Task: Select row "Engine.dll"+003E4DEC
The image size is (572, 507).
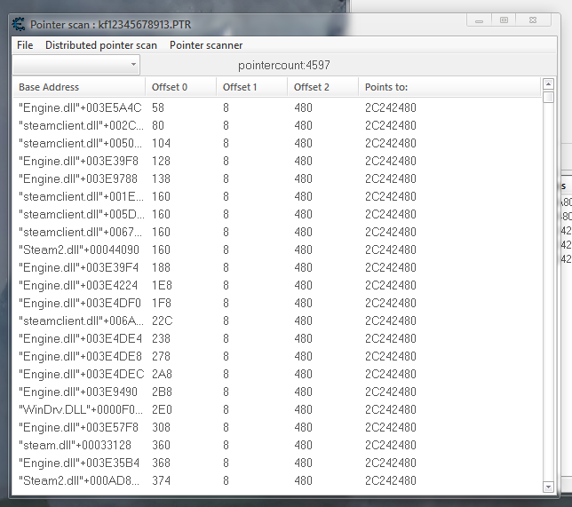Action: tap(277, 374)
